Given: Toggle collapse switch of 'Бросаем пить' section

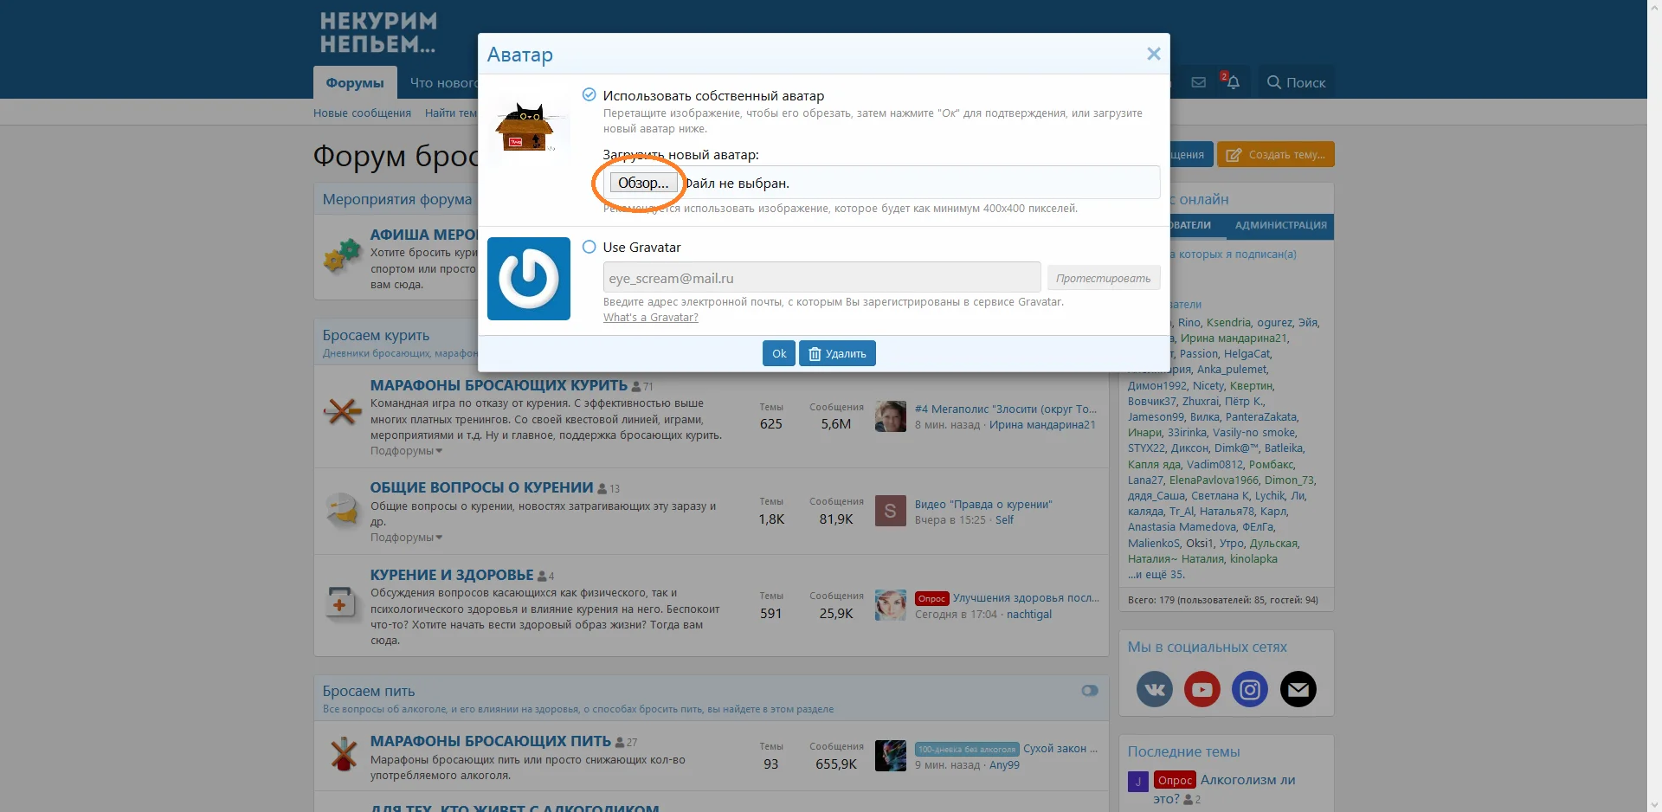Looking at the screenshot, I should tap(1090, 691).
